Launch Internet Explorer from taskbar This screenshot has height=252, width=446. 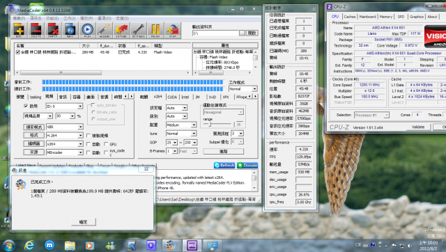click(x=29, y=245)
